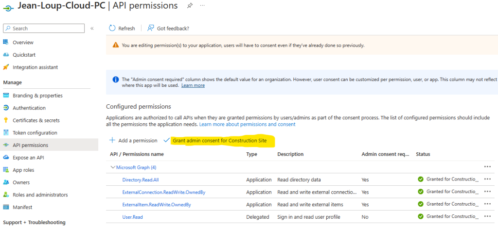
Task: Click the Certificates & secrets key icon
Action: point(6,120)
